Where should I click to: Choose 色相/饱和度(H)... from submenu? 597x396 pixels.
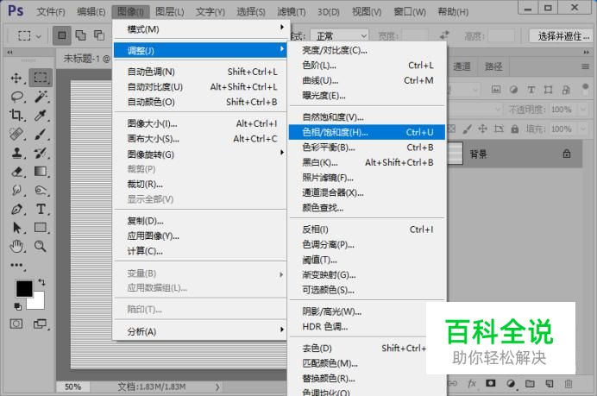click(367, 132)
